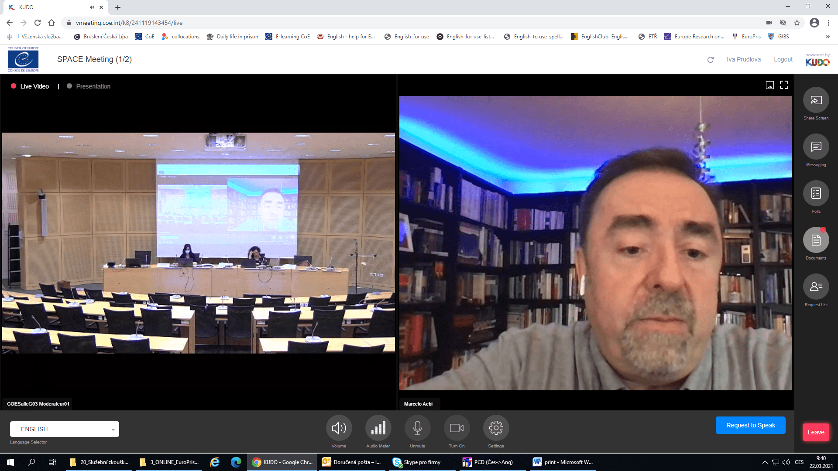Toggle the Volume speaker button
The image size is (838, 471).
(x=339, y=428)
